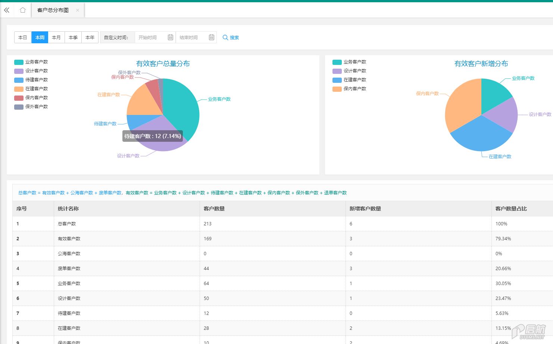Click the 待建客户数 pie label in total chart
This screenshot has width=553, height=344.
(105, 124)
